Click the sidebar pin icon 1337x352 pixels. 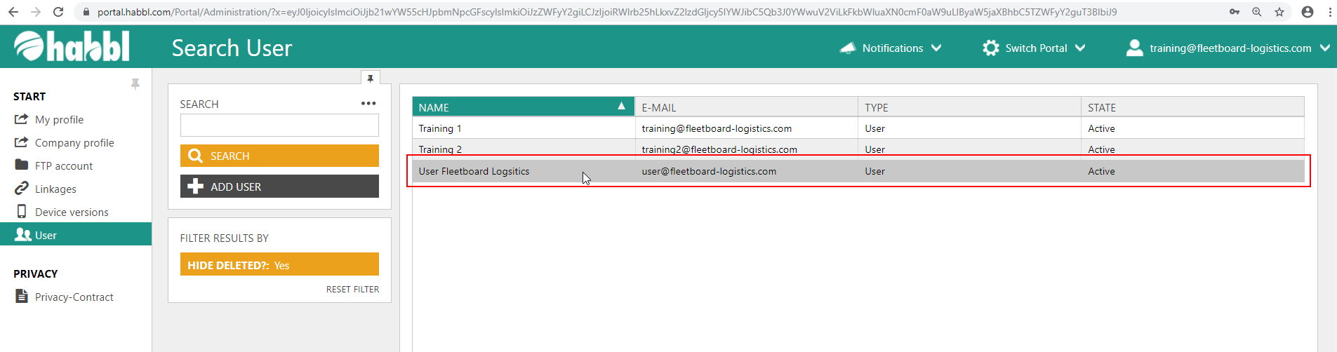(x=135, y=84)
